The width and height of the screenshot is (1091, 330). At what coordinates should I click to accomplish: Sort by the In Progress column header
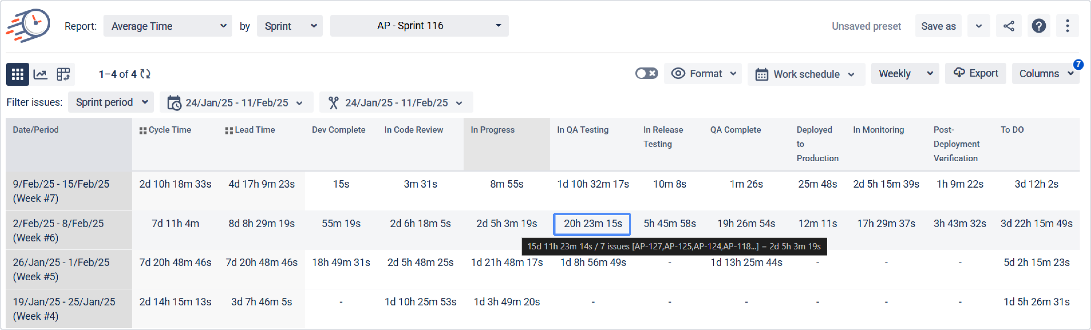492,130
